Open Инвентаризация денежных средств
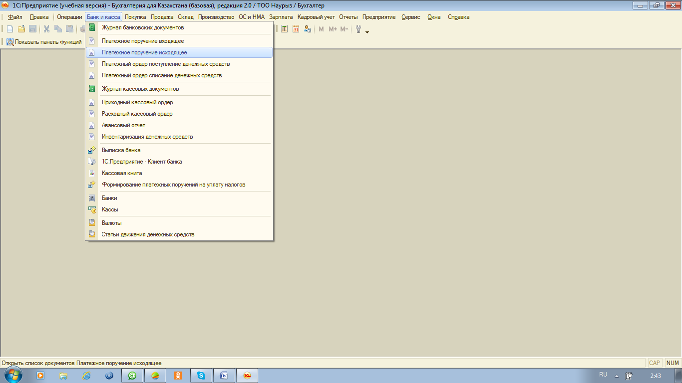This screenshot has width=682, height=383. point(179,137)
